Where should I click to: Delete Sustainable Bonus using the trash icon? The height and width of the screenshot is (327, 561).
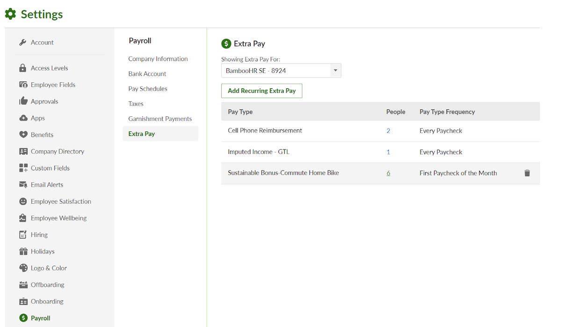(x=527, y=173)
